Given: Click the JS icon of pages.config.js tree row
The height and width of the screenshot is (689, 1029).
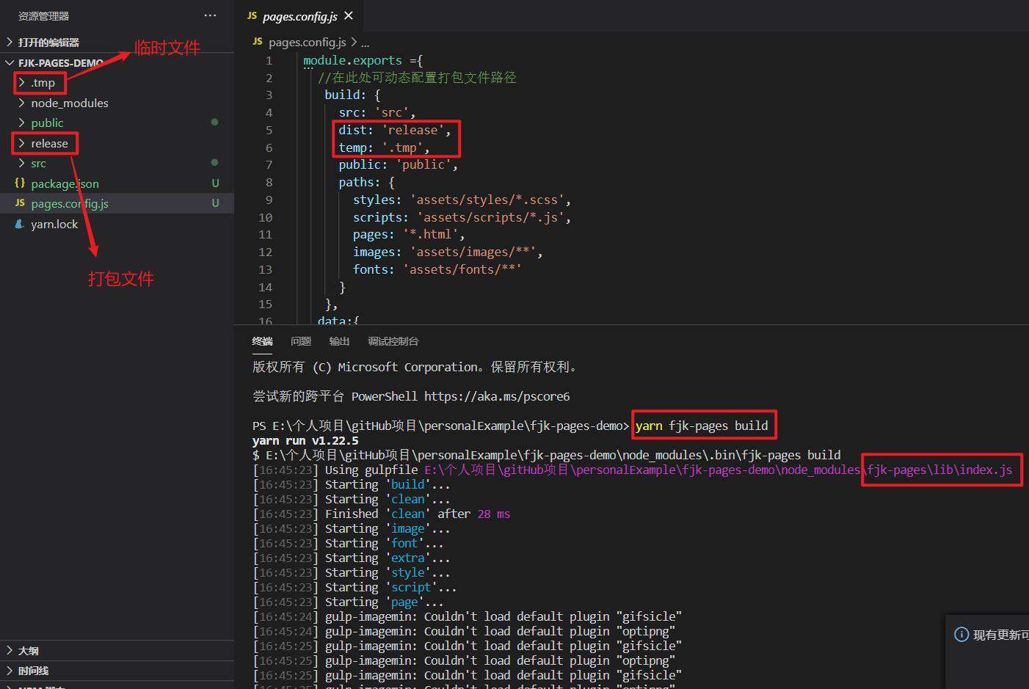Looking at the screenshot, I should point(20,203).
